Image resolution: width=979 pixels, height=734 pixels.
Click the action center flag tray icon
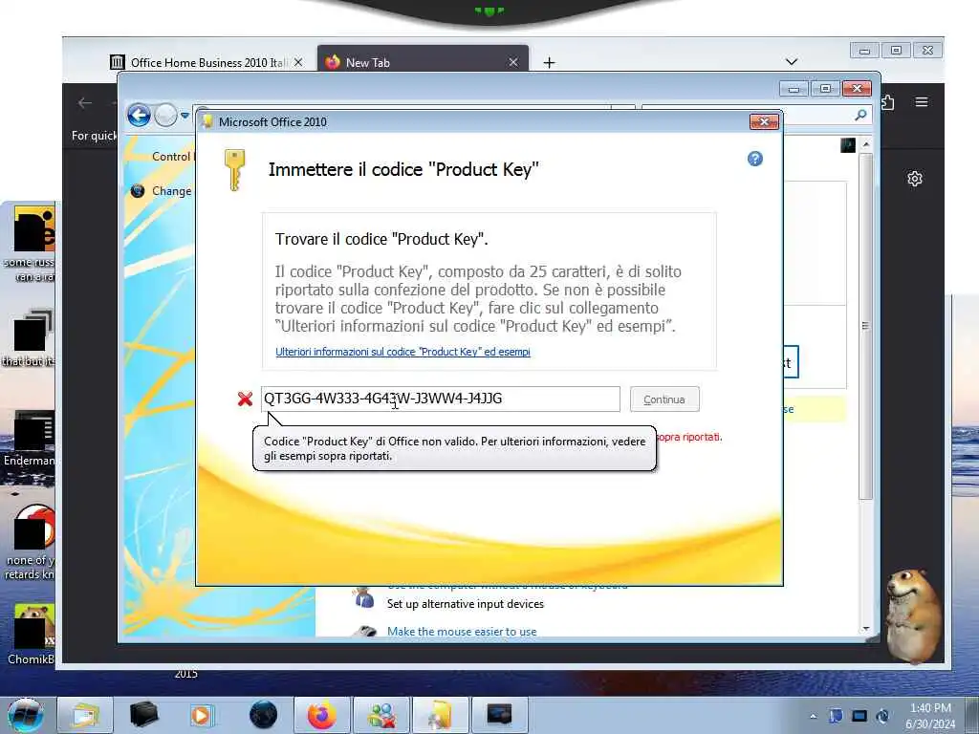[836, 716]
